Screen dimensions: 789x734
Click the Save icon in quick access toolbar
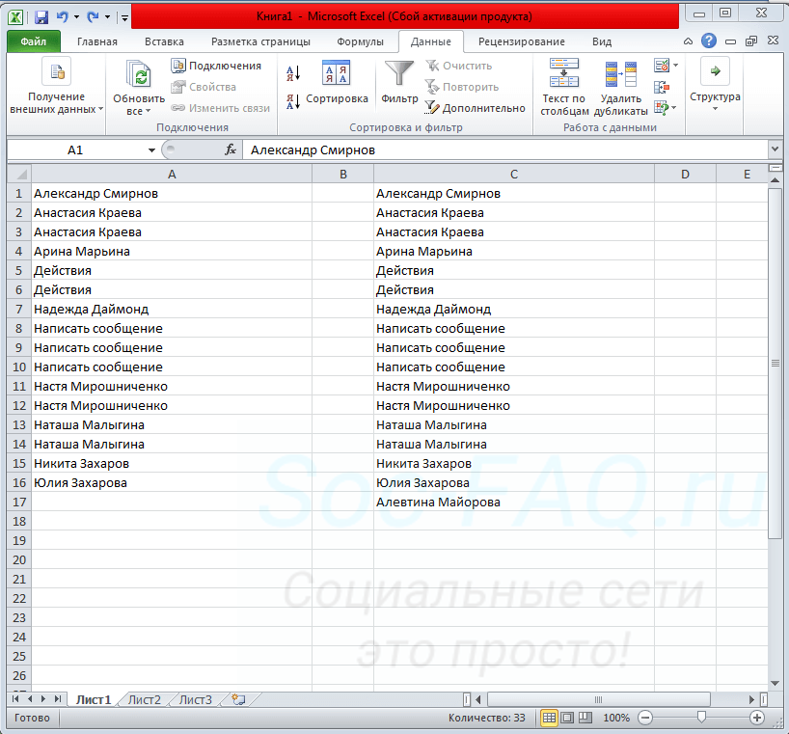41,17
